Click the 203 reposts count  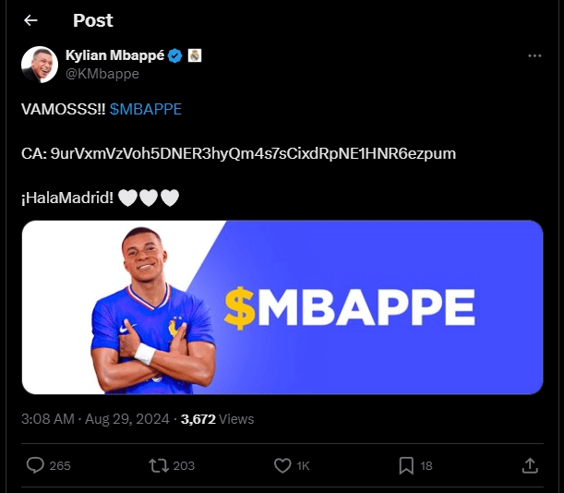(x=184, y=466)
